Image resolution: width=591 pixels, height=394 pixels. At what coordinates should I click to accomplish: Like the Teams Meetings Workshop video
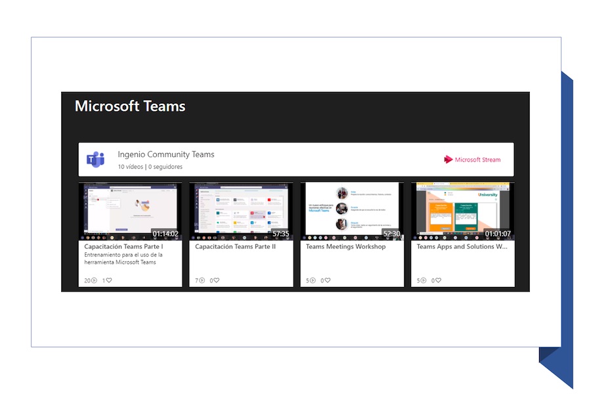point(328,280)
